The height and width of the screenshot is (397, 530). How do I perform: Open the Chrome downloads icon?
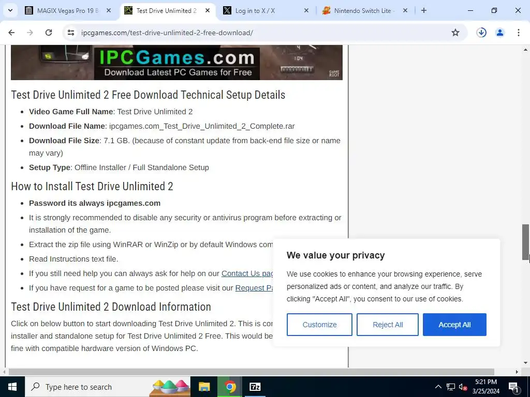click(481, 33)
